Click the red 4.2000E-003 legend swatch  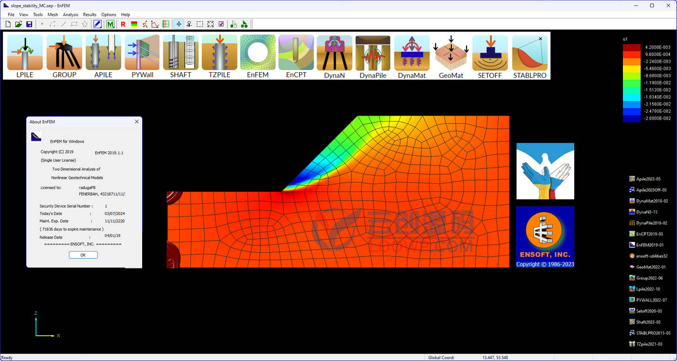pos(631,47)
